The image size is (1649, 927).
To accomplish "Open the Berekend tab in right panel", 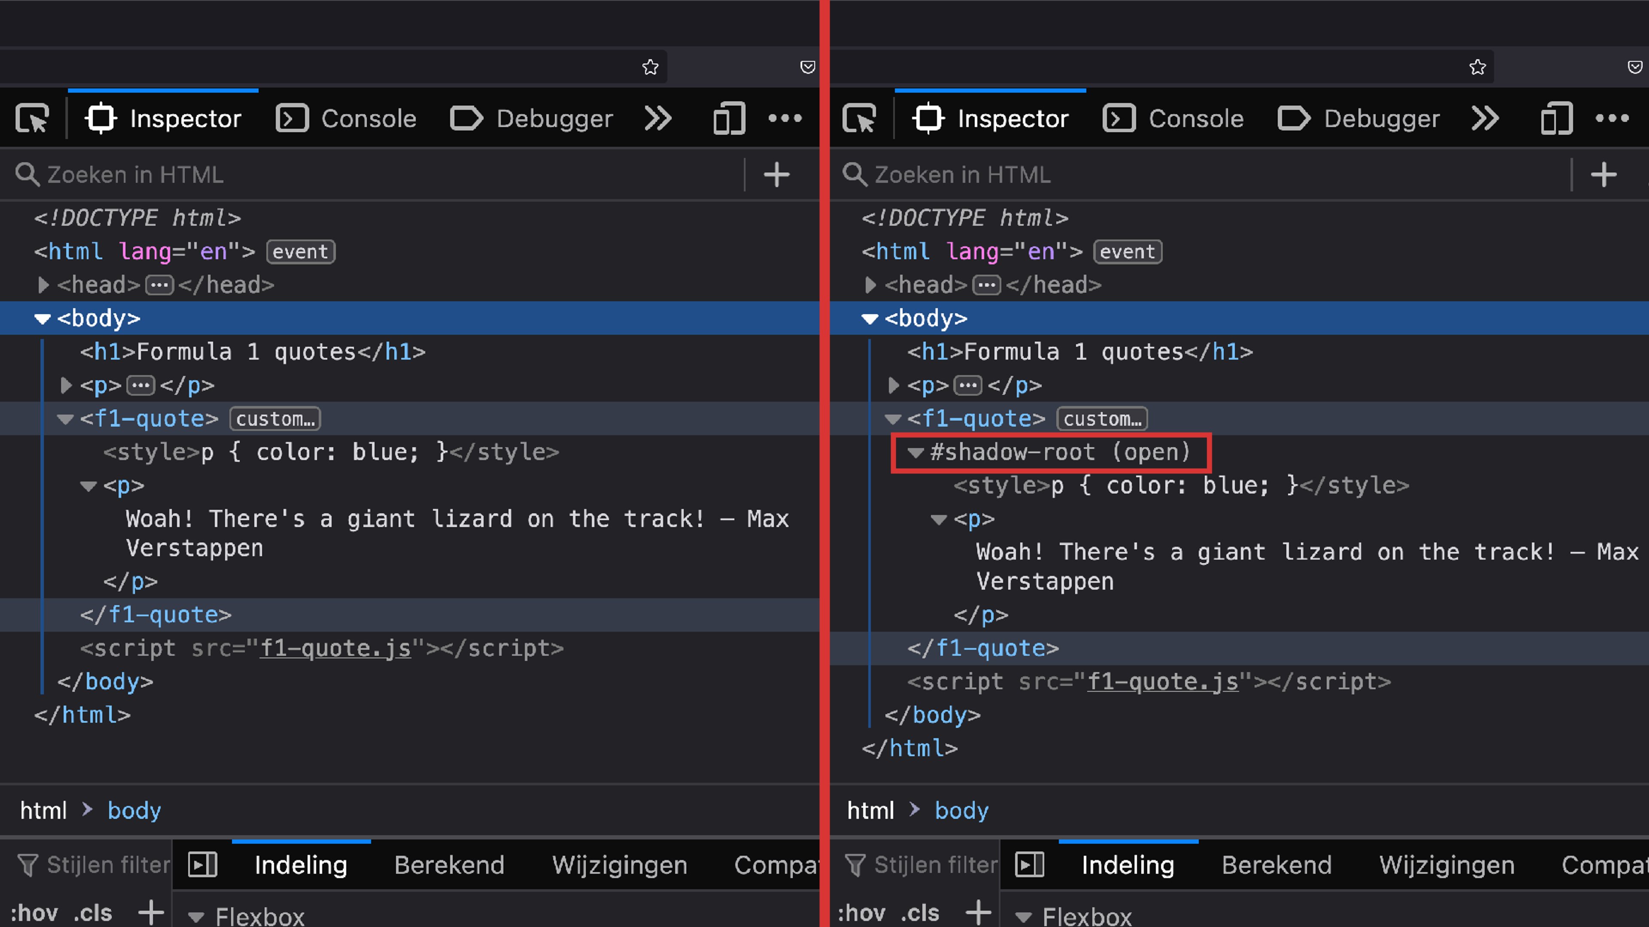I will coord(1276,865).
